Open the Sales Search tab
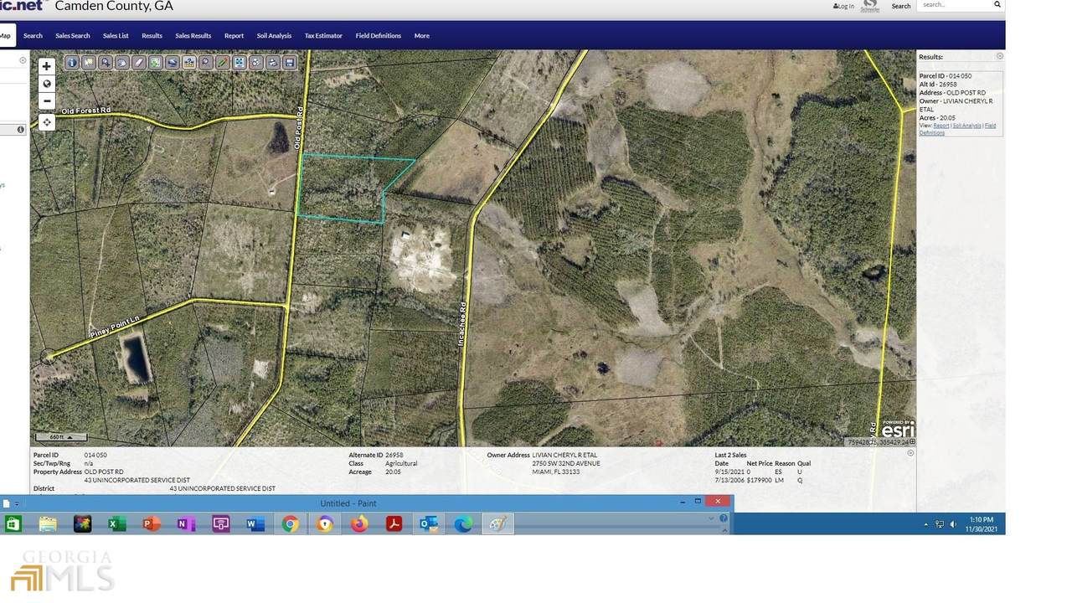1072x603 pixels. coord(73,35)
